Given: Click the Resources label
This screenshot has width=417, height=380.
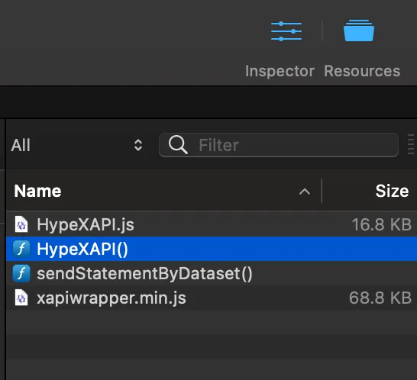Looking at the screenshot, I should (362, 71).
